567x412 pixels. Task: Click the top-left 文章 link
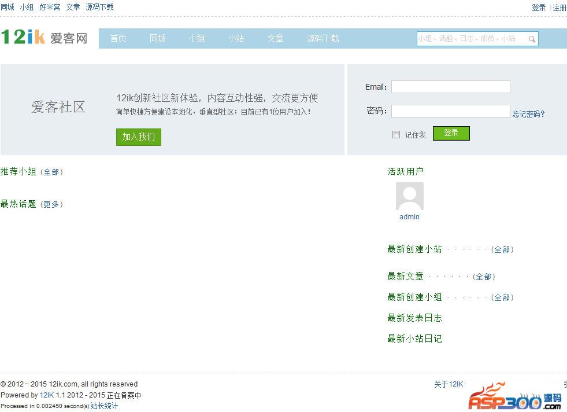point(73,7)
